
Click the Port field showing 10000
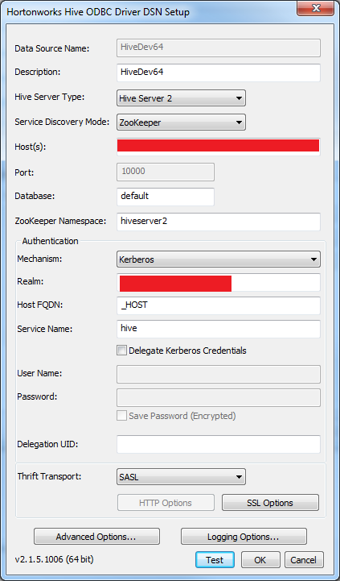click(x=166, y=172)
